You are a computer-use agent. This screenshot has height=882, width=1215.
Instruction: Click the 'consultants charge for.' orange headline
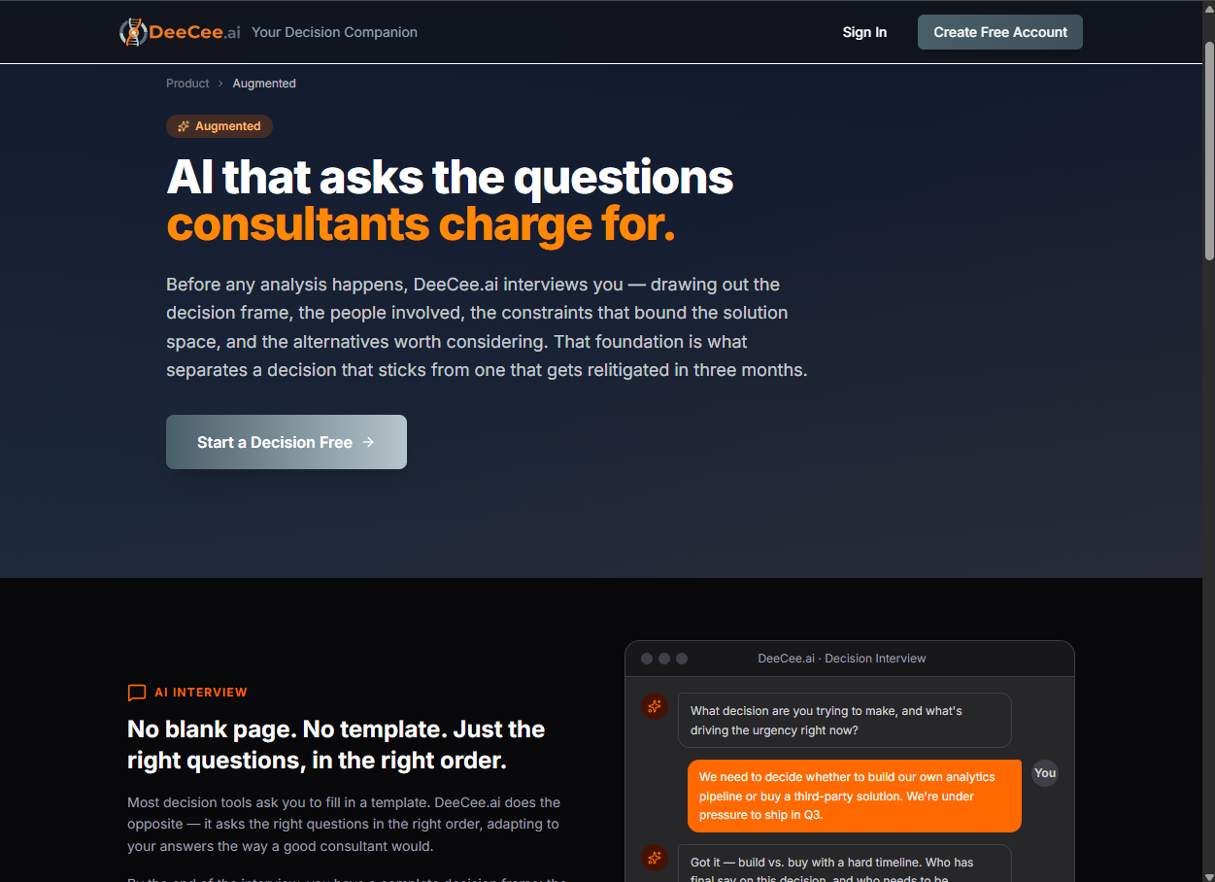click(x=421, y=224)
